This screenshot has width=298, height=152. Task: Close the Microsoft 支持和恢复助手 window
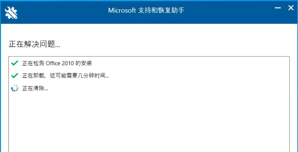291,8
